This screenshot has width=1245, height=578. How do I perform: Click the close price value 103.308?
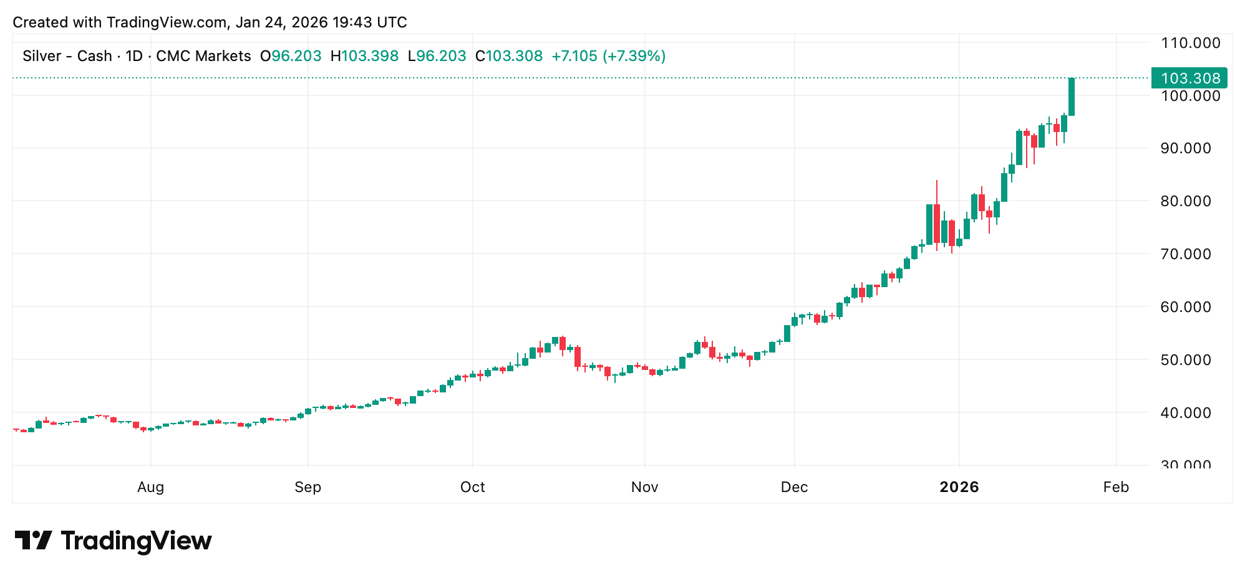514,56
